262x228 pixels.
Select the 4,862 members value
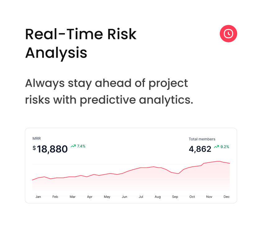coord(200,149)
